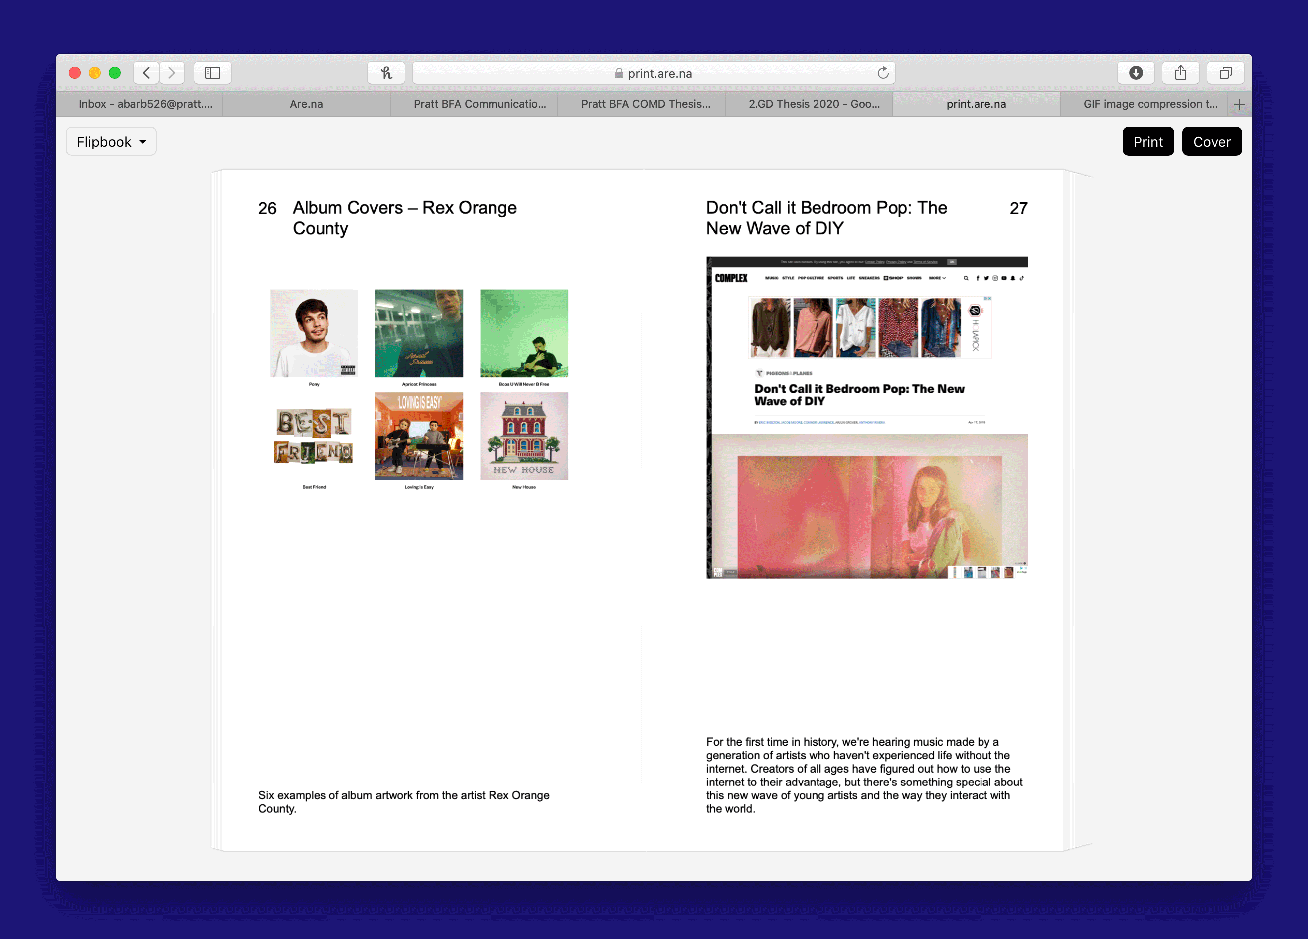1308x939 pixels.
Task: Click the Best Friend album artwork
Action: (x=314, y=436)
